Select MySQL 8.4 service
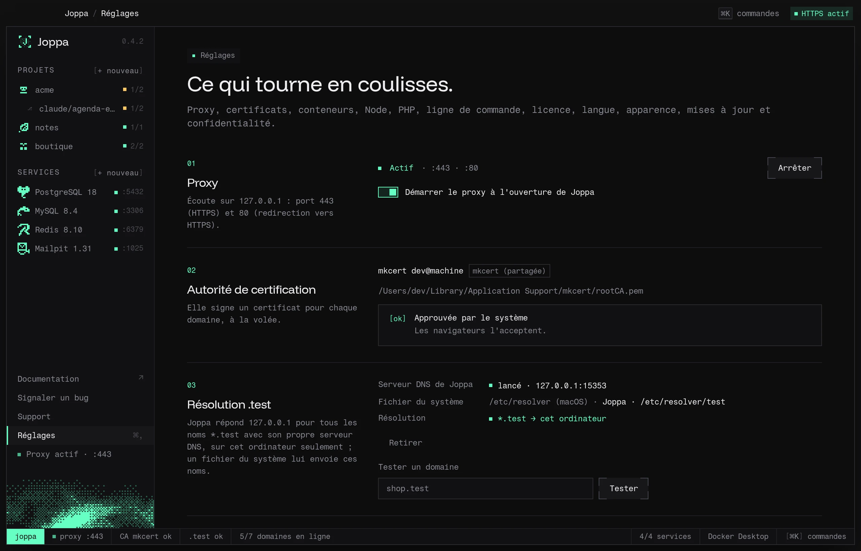Viewport: 861px width, 551px height. coord(80,211)
